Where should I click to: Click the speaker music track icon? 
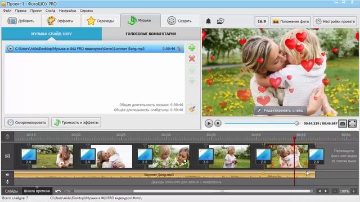coord(7,175)
